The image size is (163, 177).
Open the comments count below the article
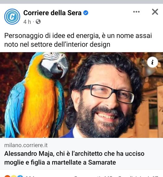tap(93, 176)
